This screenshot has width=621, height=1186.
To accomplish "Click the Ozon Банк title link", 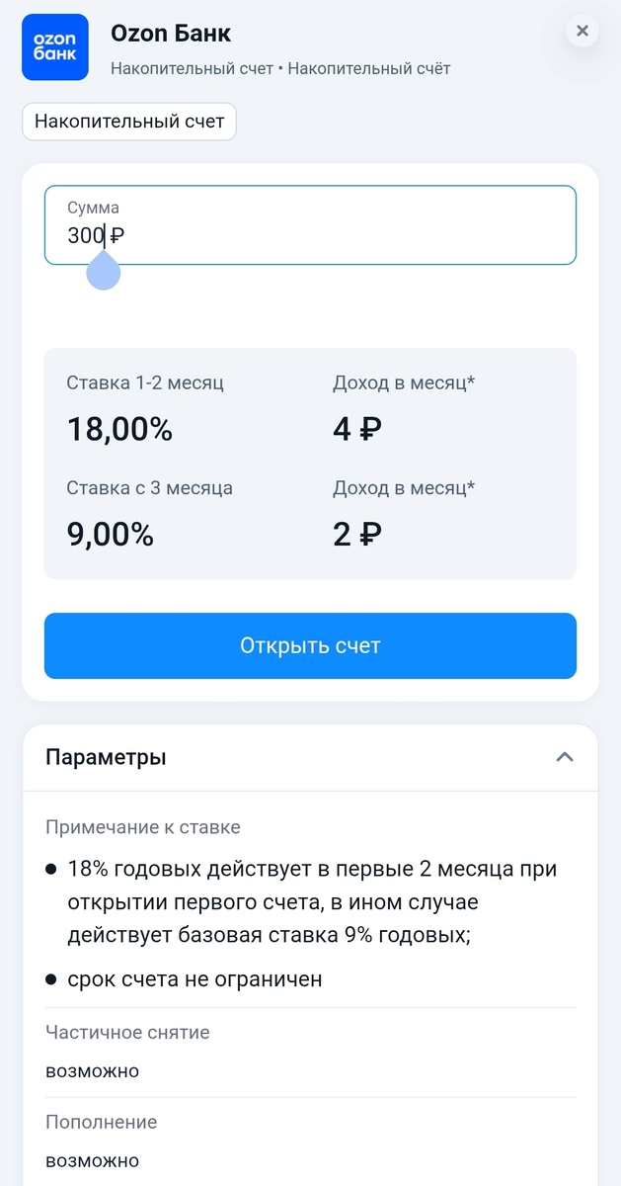I will pos(171,33).
